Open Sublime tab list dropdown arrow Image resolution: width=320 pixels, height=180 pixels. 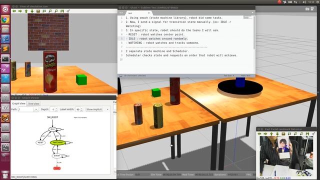click(x=252, y=12)
